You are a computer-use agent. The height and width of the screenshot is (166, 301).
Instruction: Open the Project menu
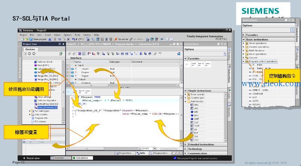click(x=23, y=35)
